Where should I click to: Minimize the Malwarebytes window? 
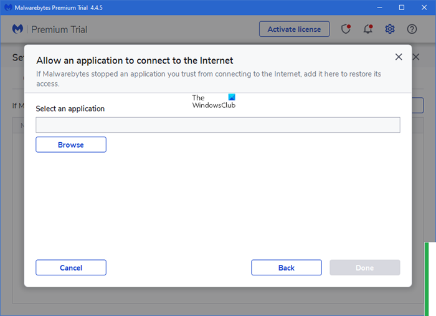point(378,8)
